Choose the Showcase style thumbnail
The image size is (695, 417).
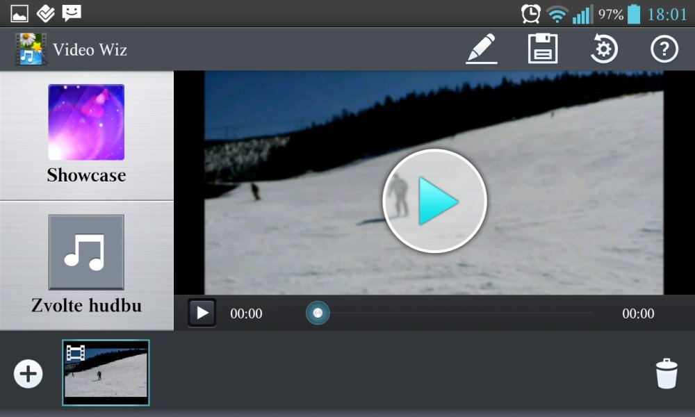pos(86,122)
